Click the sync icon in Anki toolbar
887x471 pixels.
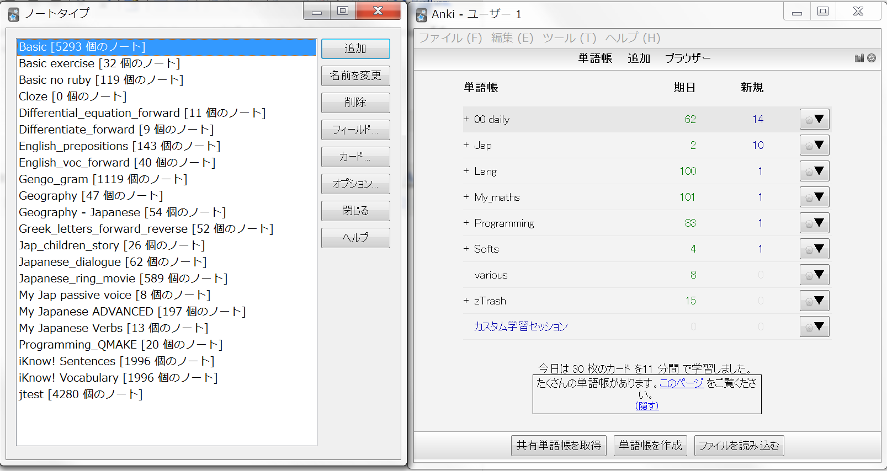(872, 58)
